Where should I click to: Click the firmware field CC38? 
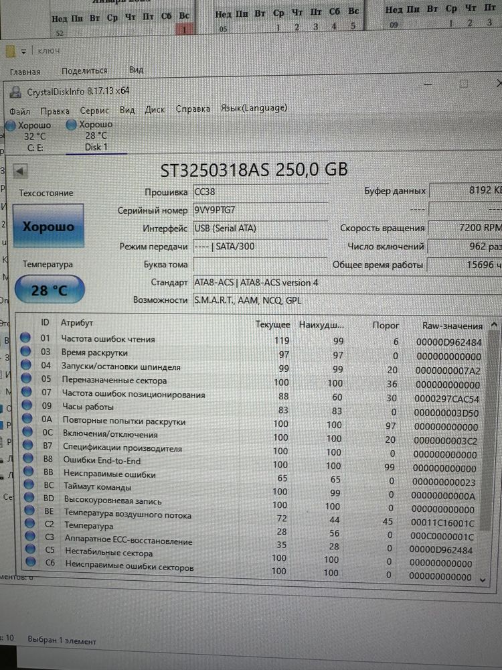(x=260, y=192)
